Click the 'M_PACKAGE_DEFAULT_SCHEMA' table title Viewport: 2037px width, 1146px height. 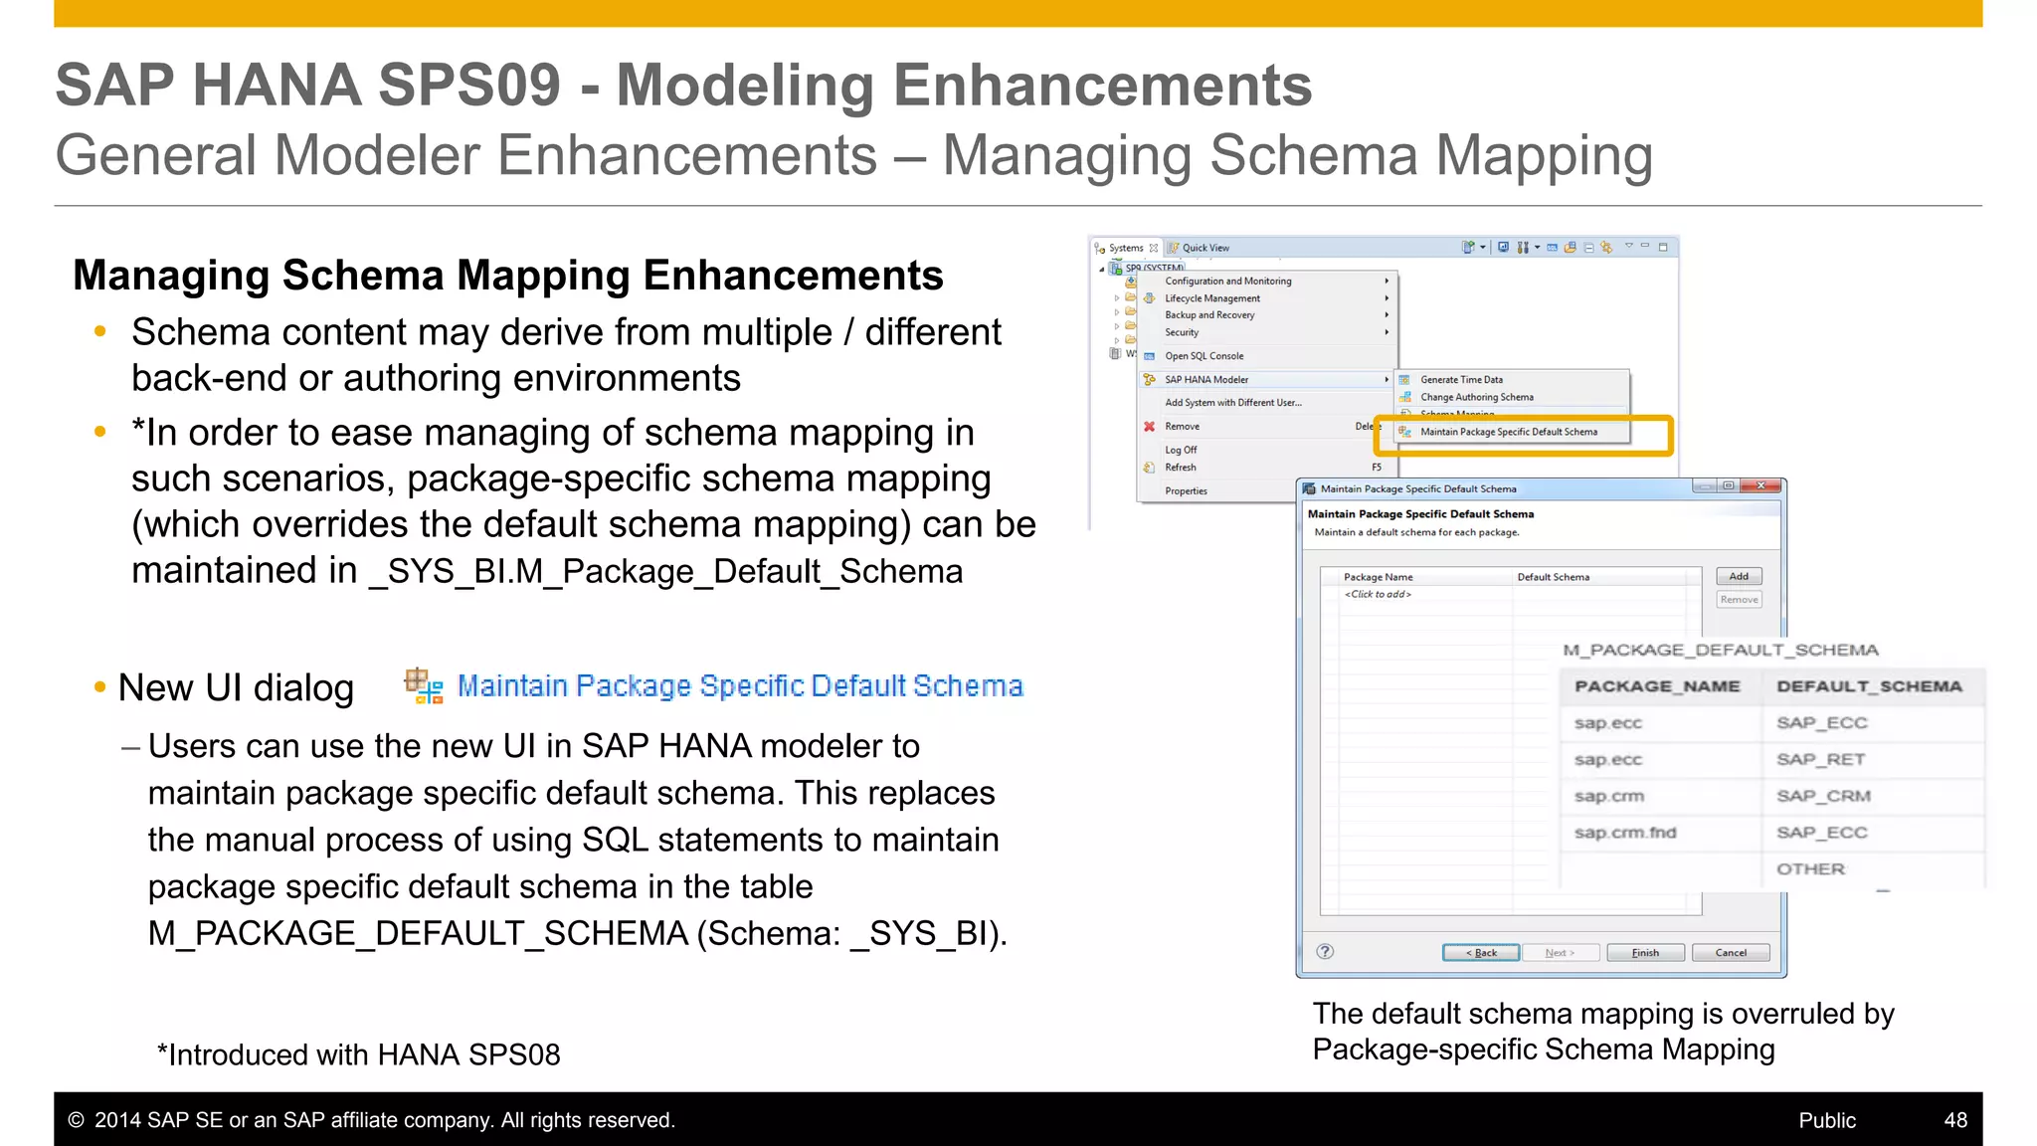coord(1721,651)
